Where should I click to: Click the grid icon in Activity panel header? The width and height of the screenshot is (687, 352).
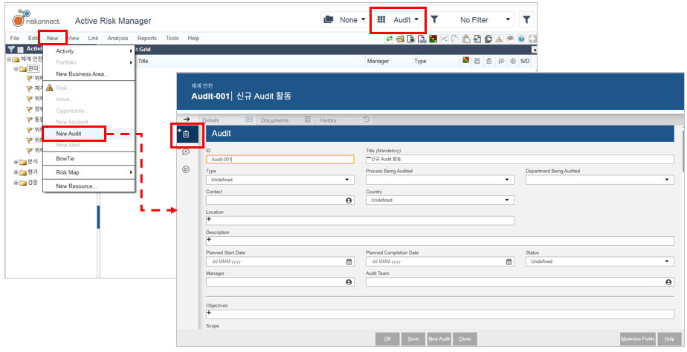point(20,50)
